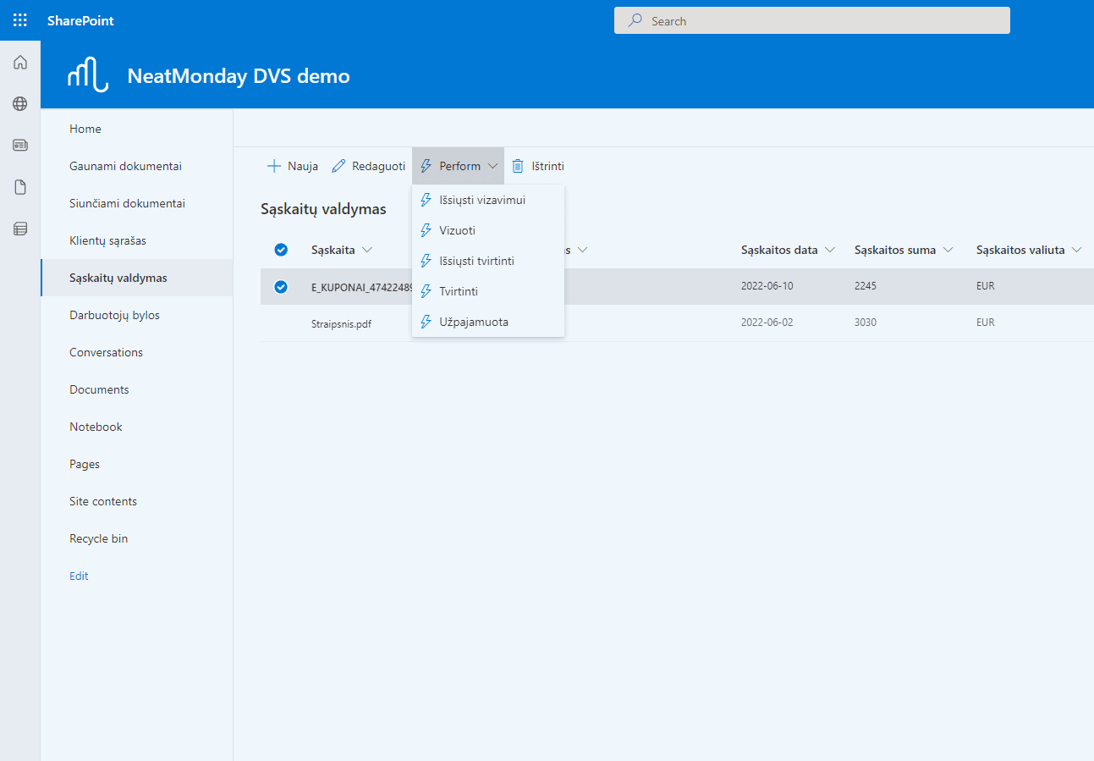Click the NeatMonday DVS demo site title
Viewport: 1094px width, 761px height.
coord(239,76)
